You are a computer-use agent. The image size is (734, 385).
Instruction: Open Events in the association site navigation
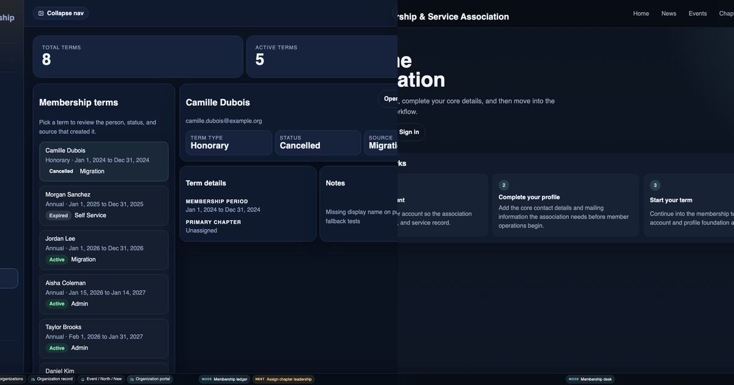click(697, 13)
